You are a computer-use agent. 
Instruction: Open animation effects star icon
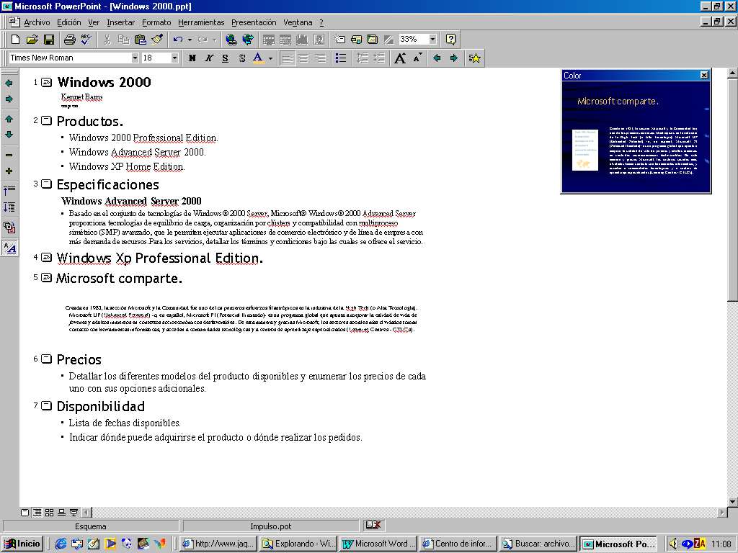click(475, 58)
